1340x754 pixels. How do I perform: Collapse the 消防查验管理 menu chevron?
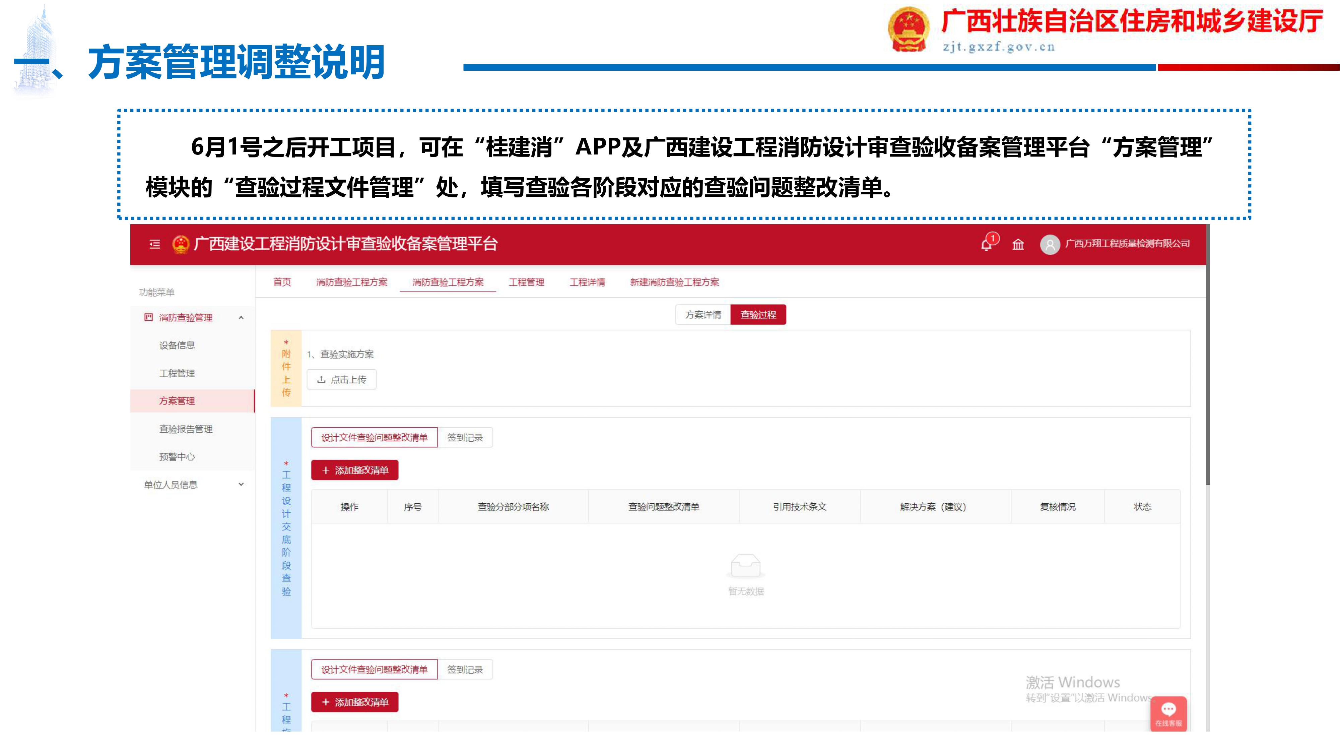tap(241, 317)
